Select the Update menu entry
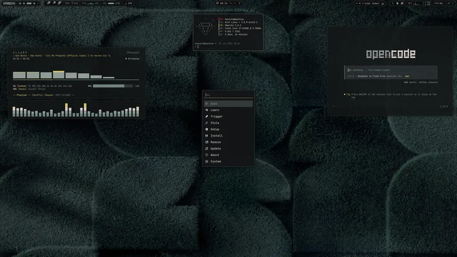Screen dimensions: 457x257 pos(228,148)
